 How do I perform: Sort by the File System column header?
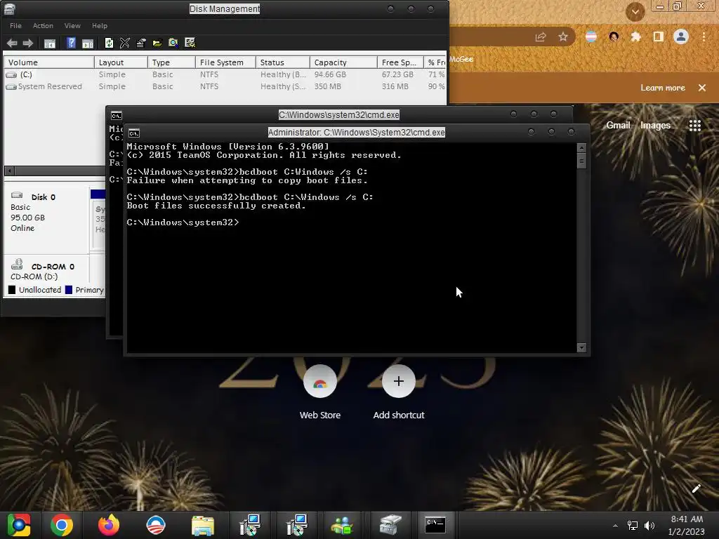[x=225, y=62]
